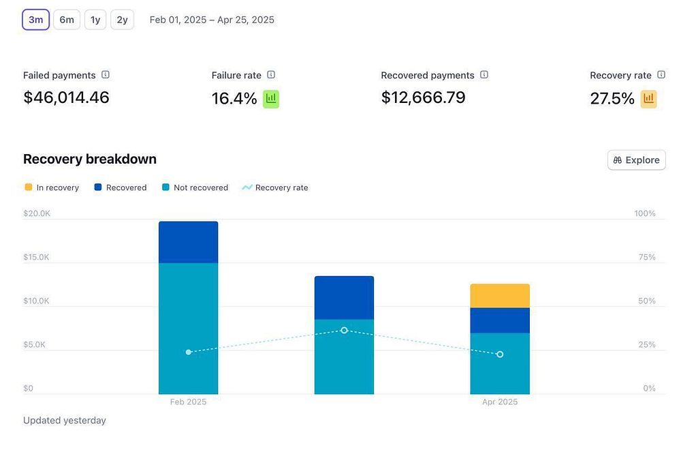
Task: Select the 2y time range
Action: (123, 20)
